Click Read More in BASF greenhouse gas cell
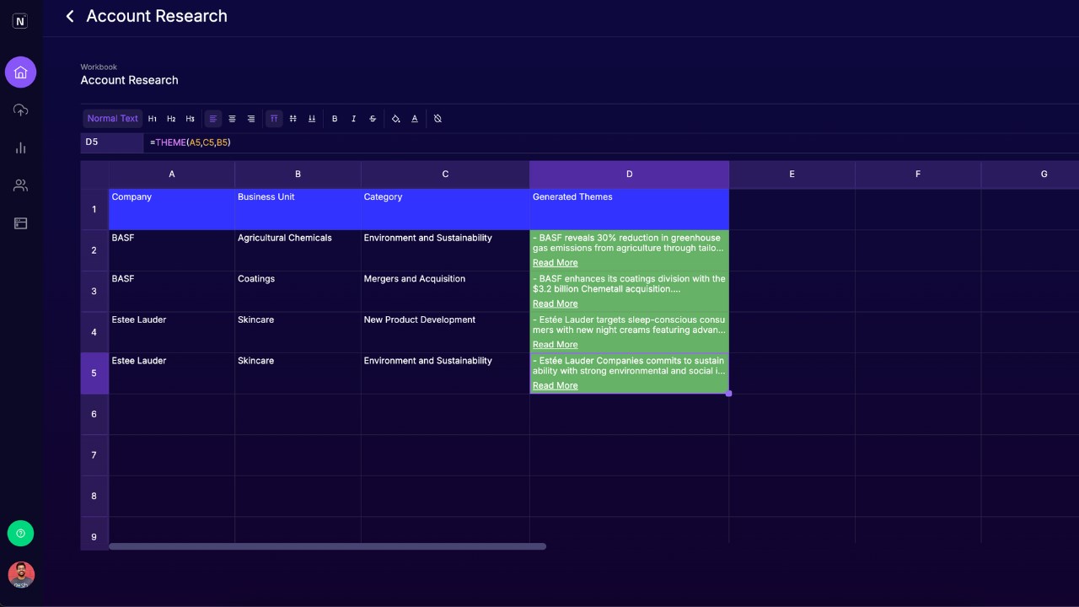The height and width of the screenshot is (607, 1079). click(555, 263)
